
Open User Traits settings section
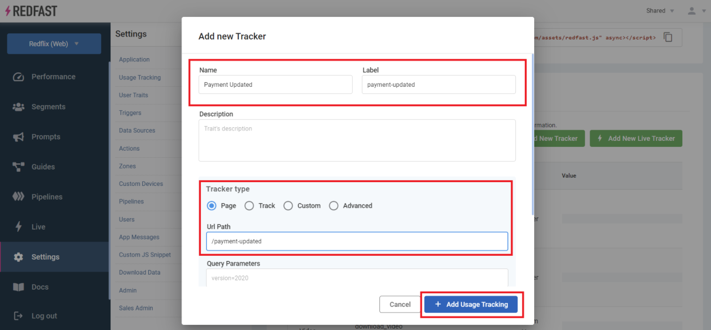point(134,95)
